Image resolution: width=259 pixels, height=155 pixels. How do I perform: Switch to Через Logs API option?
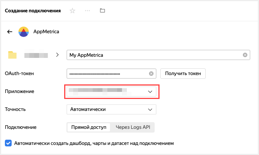tap(133, 127)
